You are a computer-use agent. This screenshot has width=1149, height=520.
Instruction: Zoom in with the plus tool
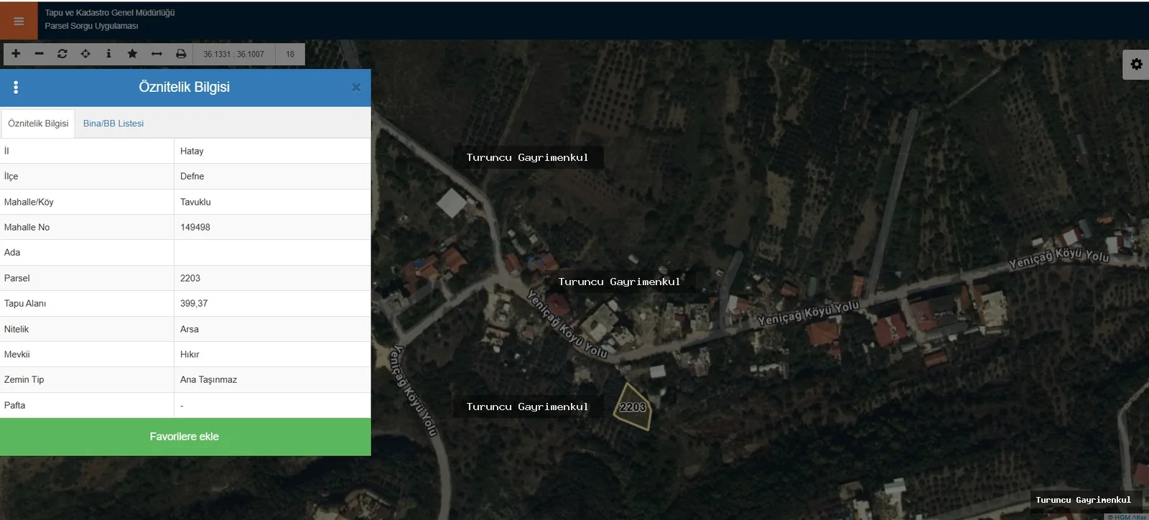(x=16, y=54)
